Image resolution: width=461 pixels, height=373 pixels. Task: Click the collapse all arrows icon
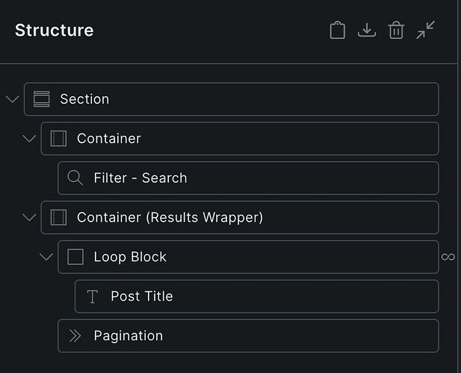425,30
